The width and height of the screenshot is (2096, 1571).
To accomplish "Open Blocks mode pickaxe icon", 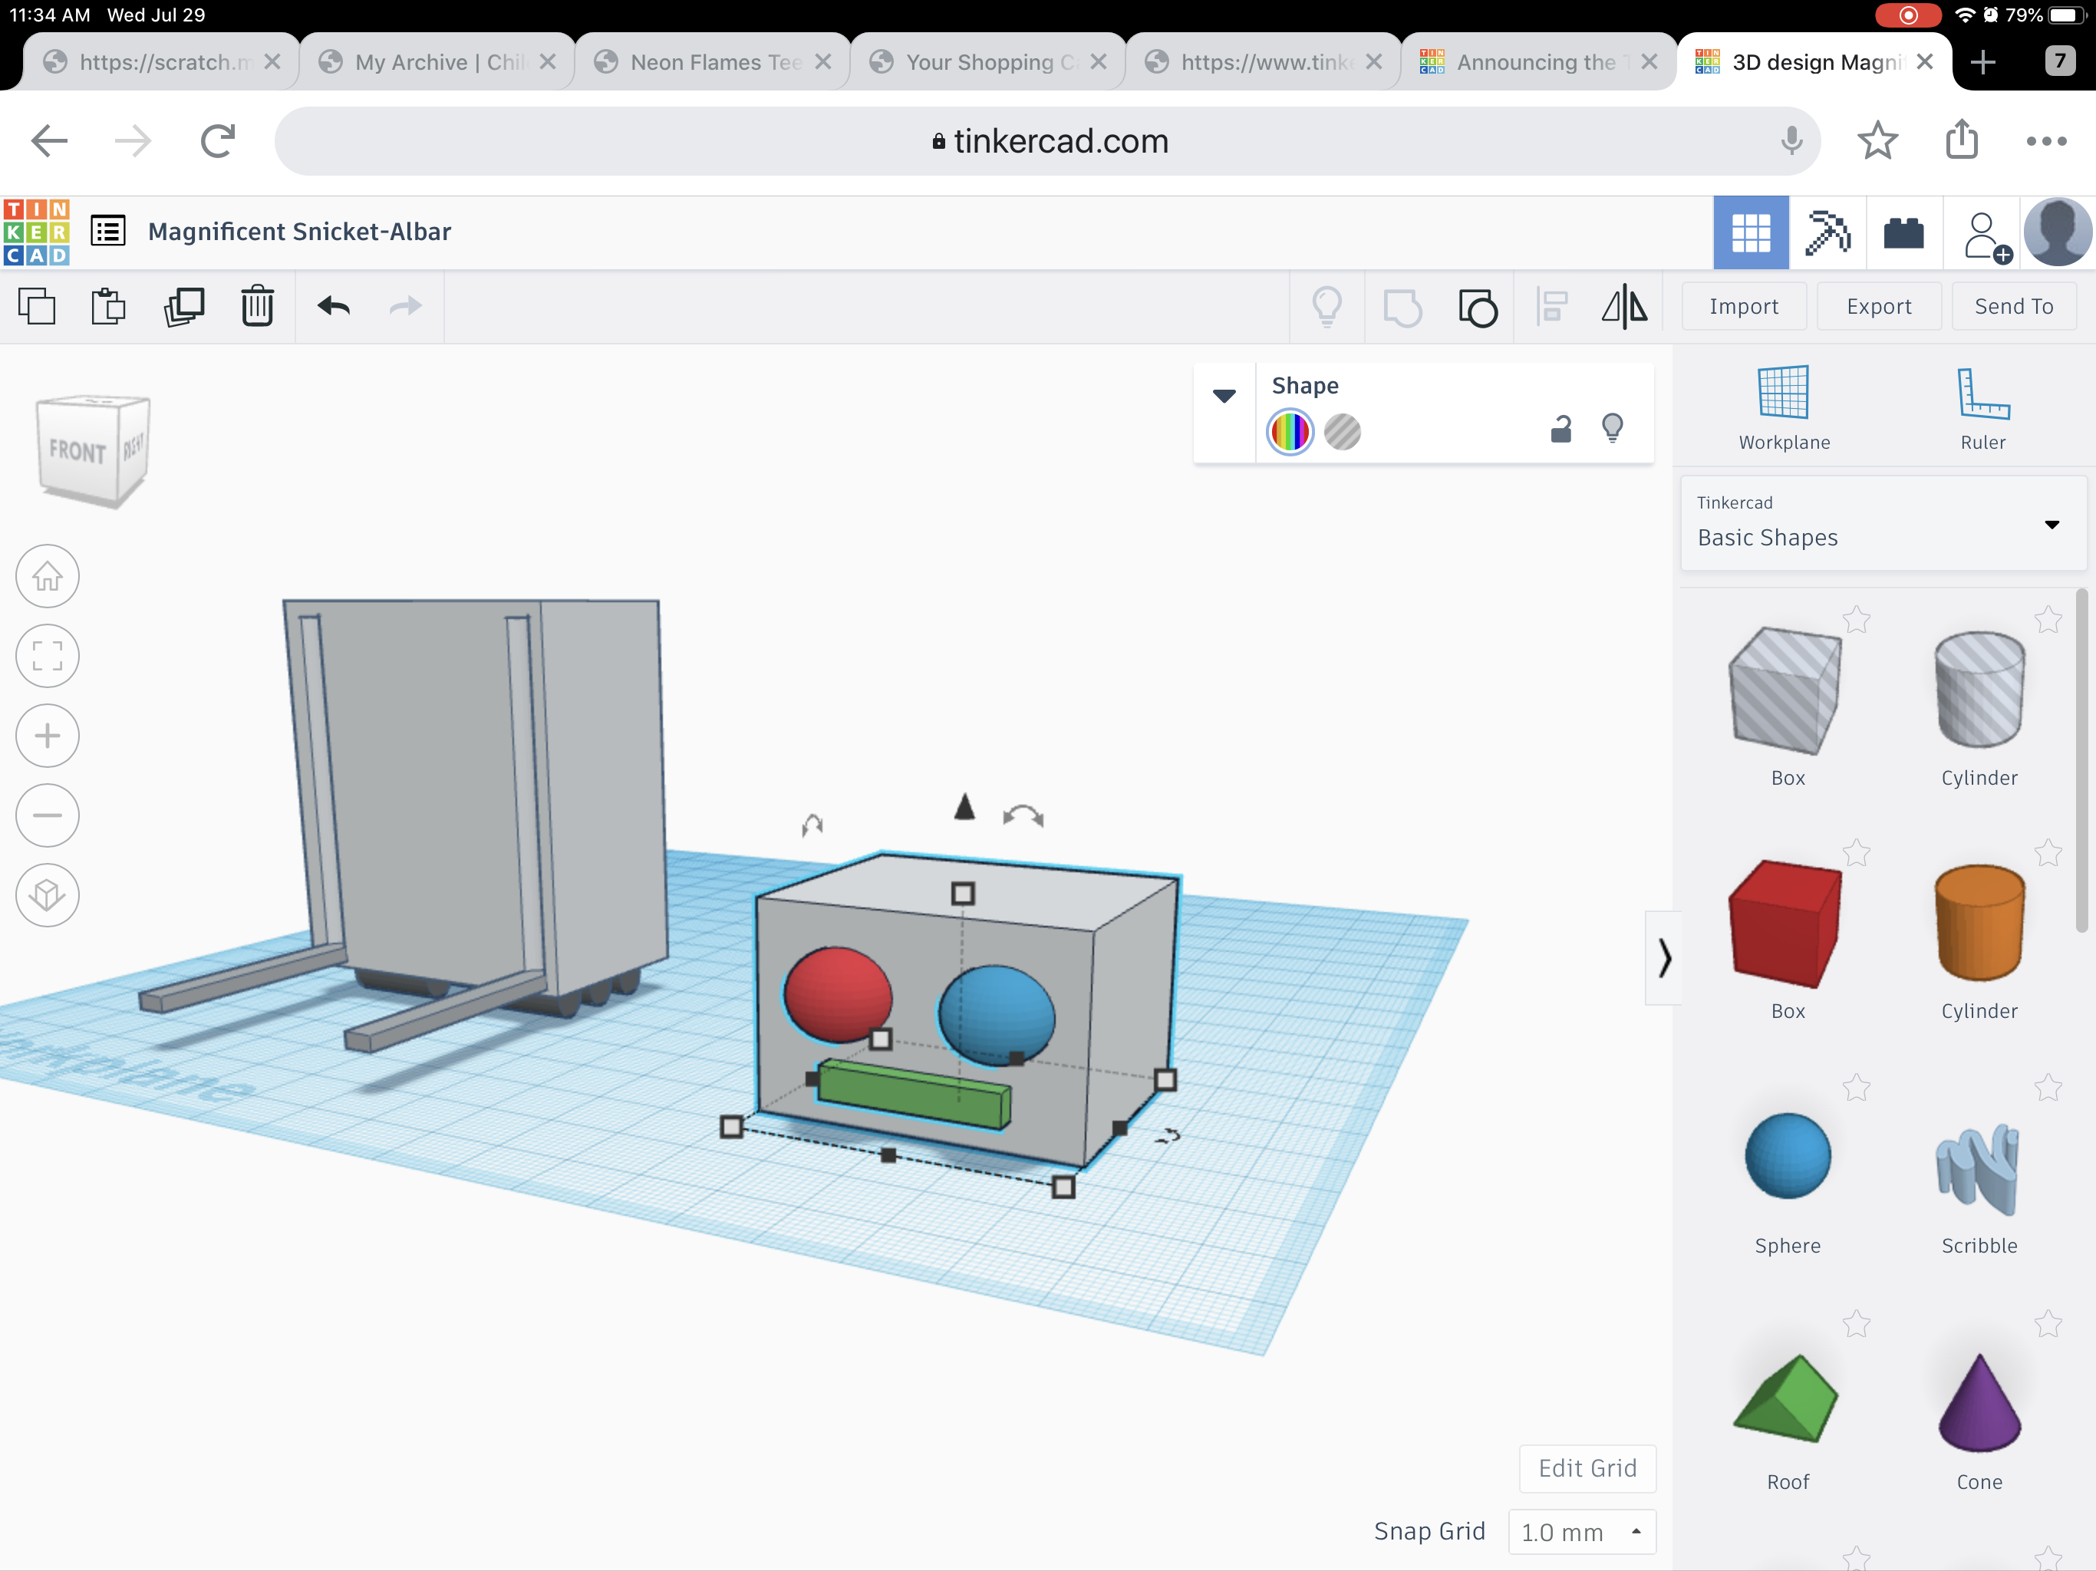I will (x=1827, y=232).
